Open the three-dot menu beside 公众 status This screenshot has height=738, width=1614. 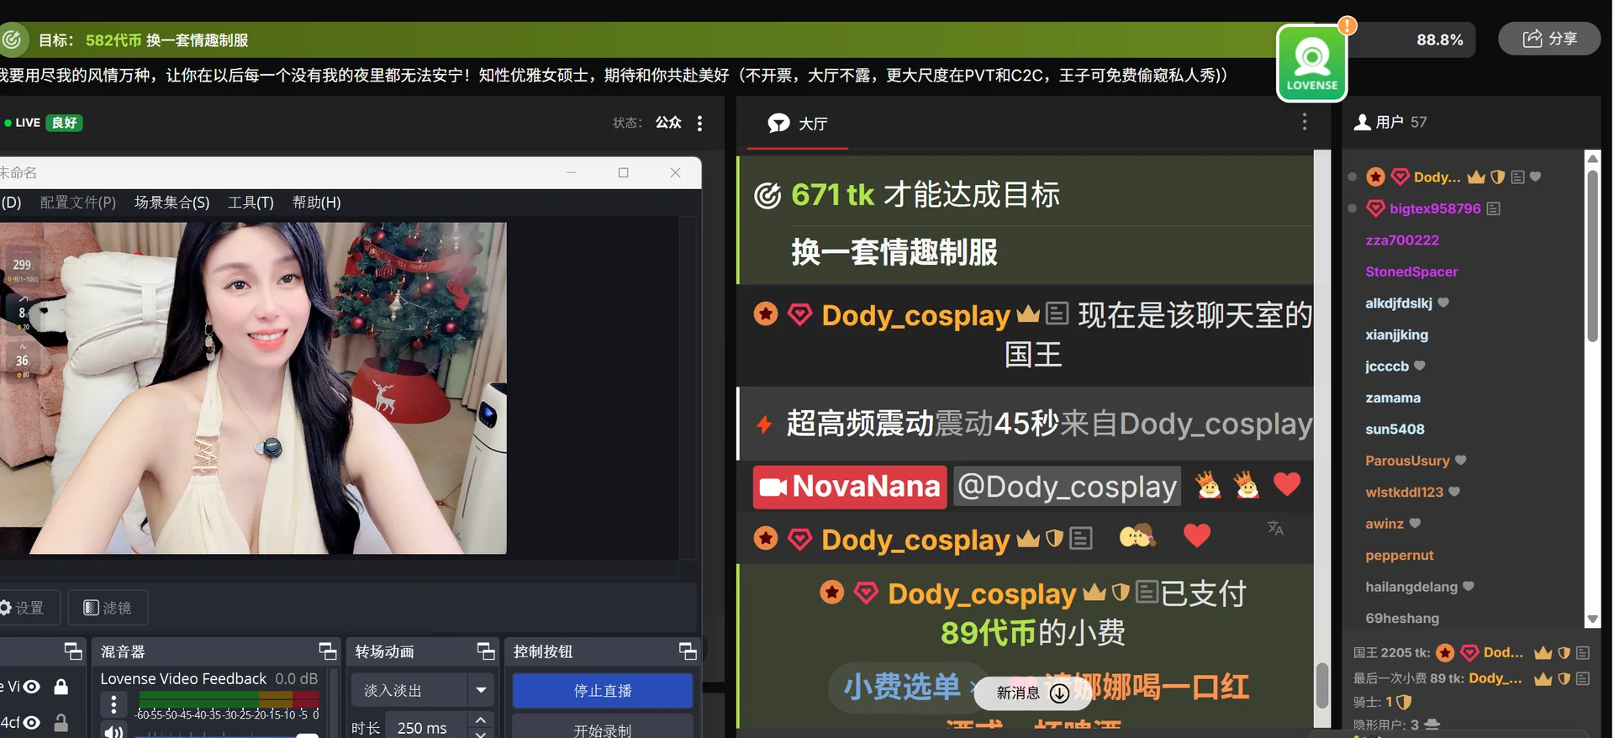(x=699, y=124)
